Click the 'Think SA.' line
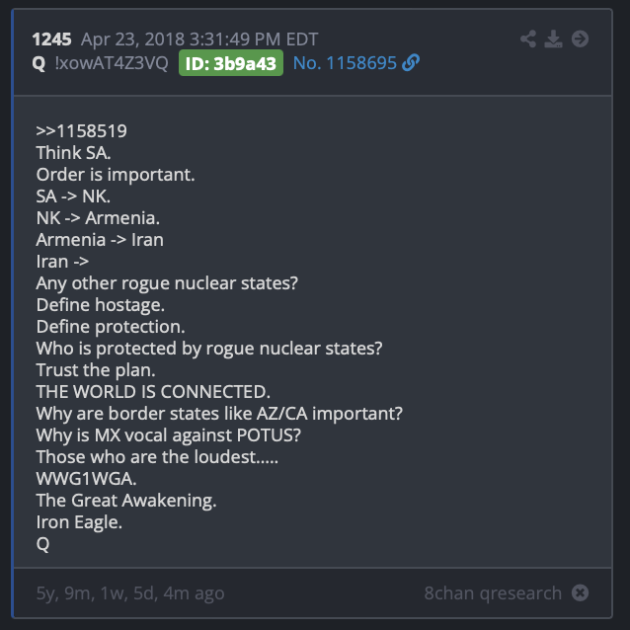The width and height of the screenshot is (630, 630). [x=73, y=153]
